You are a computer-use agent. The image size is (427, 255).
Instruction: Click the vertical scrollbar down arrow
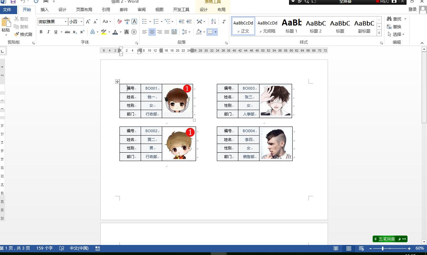pos(424,242)
